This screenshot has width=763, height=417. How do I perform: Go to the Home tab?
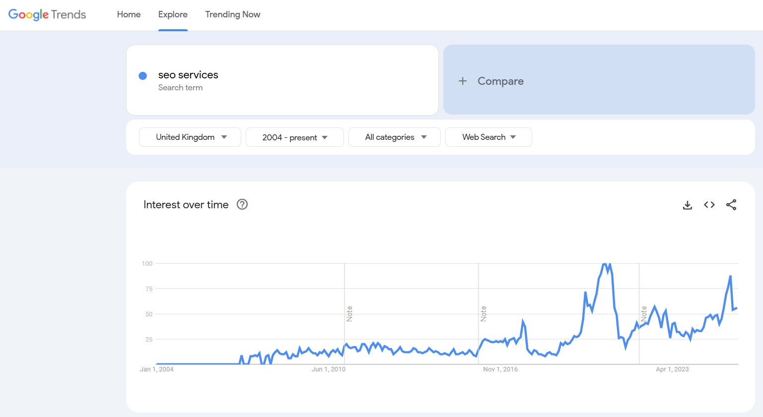(129, 14)
